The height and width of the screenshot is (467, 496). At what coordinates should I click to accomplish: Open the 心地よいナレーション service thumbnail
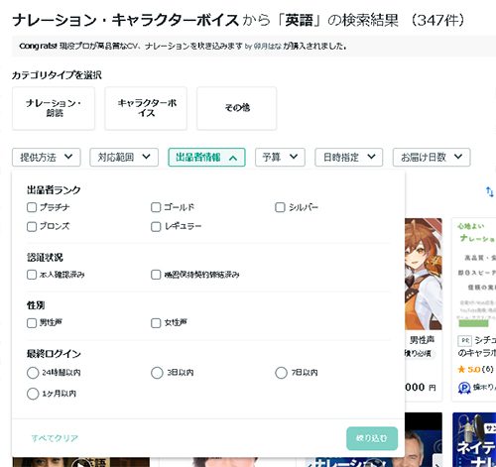474,274
